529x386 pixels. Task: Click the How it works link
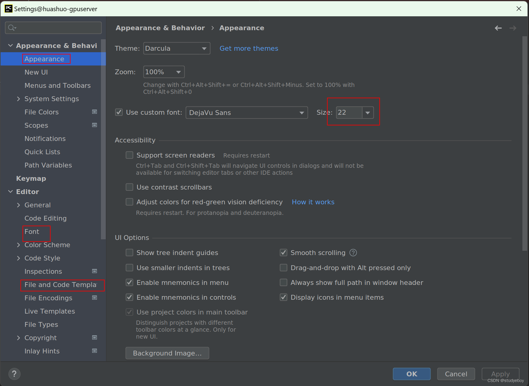(x=313, y=202)
